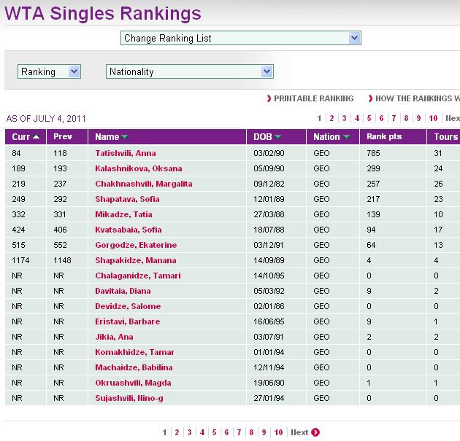The height and width of the screenshot is (441, 460).
Task: Open Shapatava, Sofia player profile
Action: [x=127, y=199]
